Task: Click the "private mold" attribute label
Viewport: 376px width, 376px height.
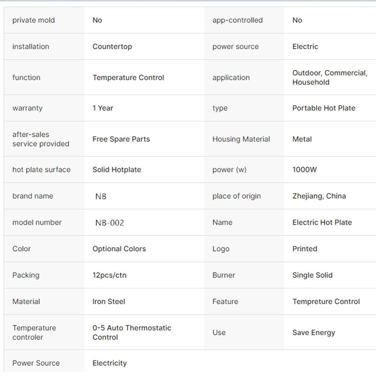Action: pyautogui.click(x=33, y=20)
